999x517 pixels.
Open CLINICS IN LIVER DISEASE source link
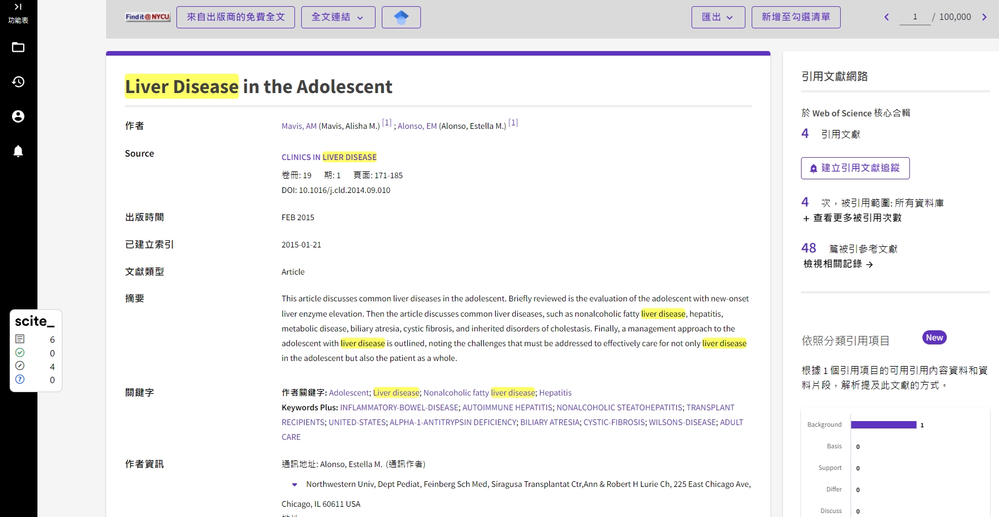click(x=329, y=157)
